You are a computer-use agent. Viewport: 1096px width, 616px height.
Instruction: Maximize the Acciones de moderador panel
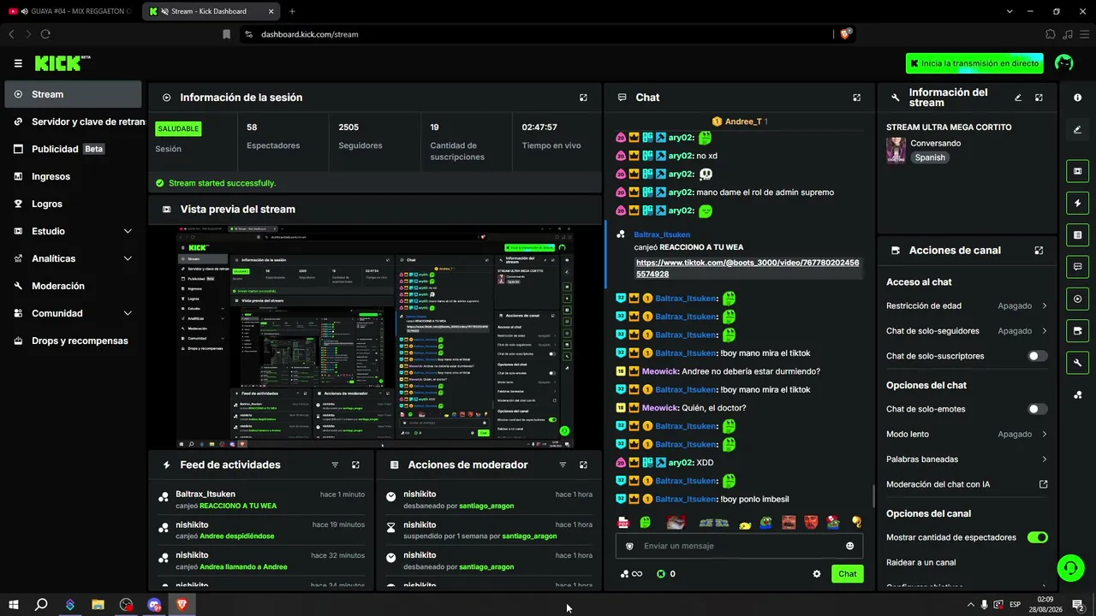[583, 465]
